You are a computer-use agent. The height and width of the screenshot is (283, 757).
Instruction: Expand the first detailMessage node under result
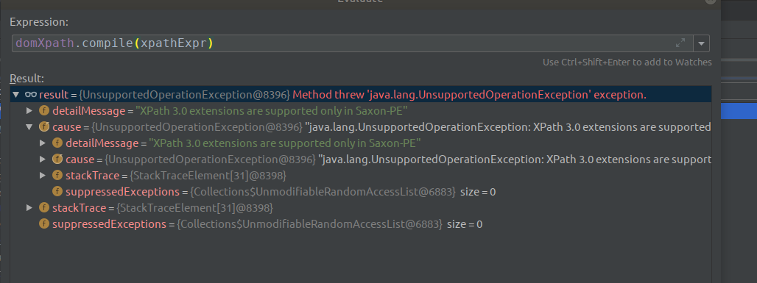click(x=29, y=111)
